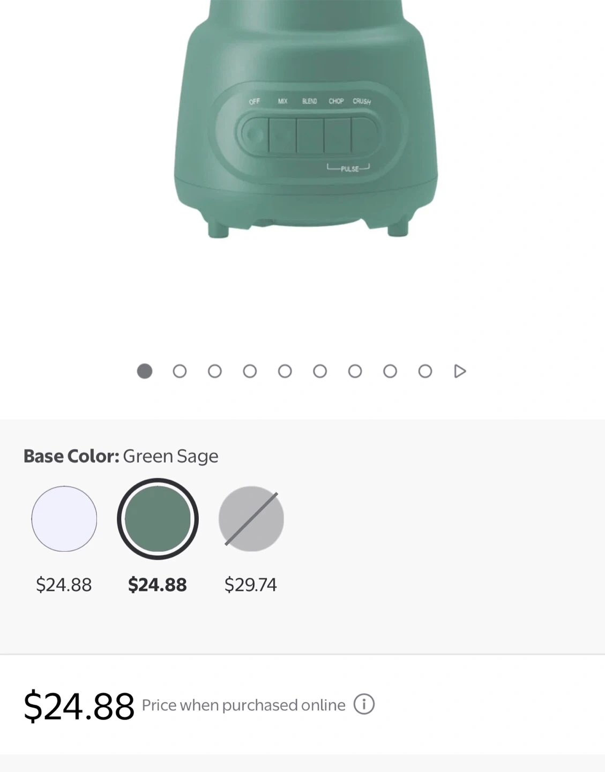Choose the white base color swatch
This screenshot has width=605, height=772.
(x=64, y=518)
